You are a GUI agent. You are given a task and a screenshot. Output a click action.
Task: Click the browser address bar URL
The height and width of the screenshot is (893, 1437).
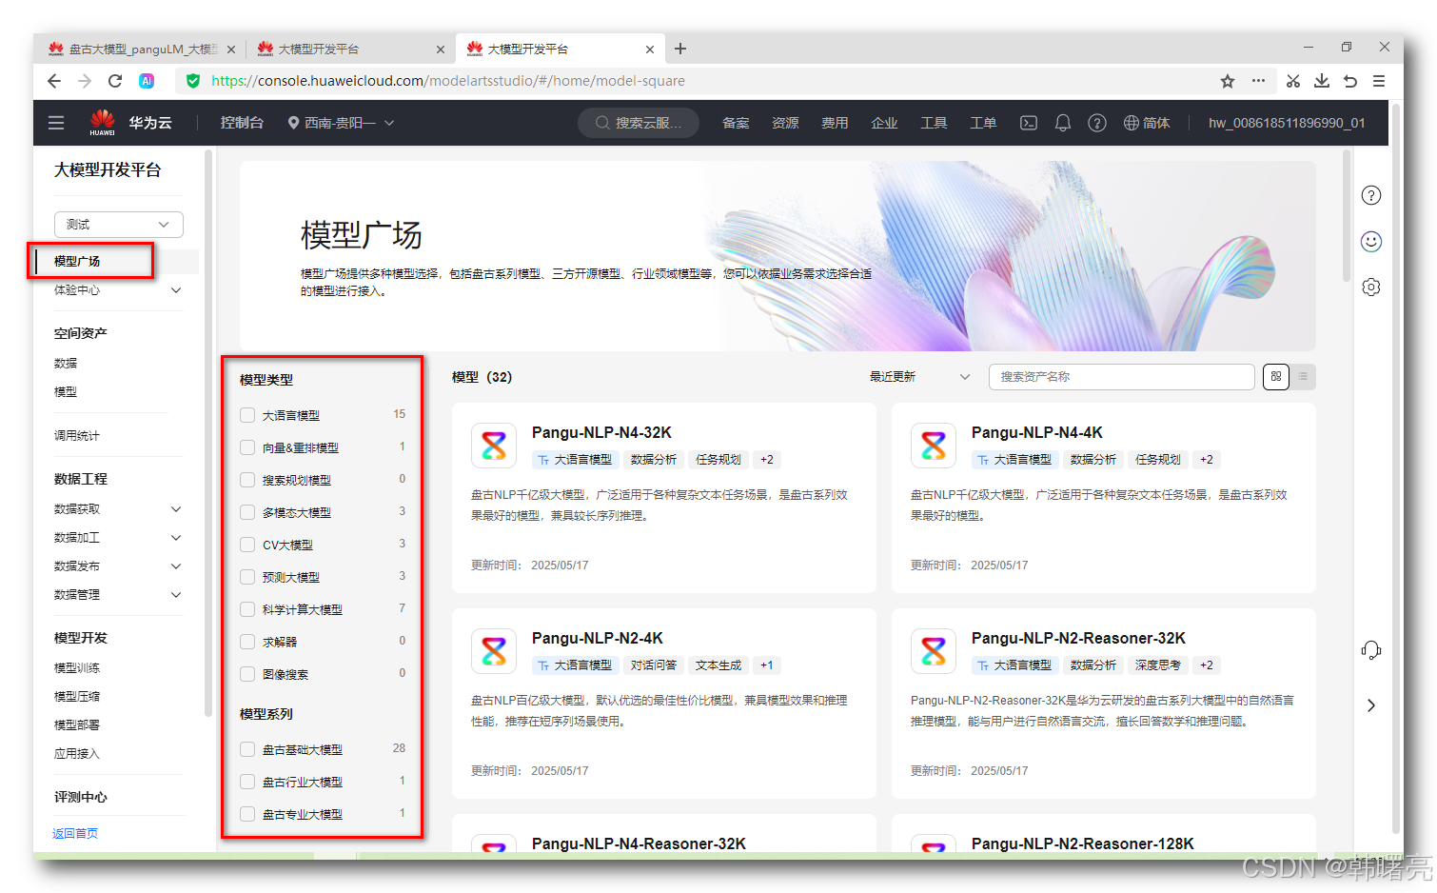[x=448, y=81]
